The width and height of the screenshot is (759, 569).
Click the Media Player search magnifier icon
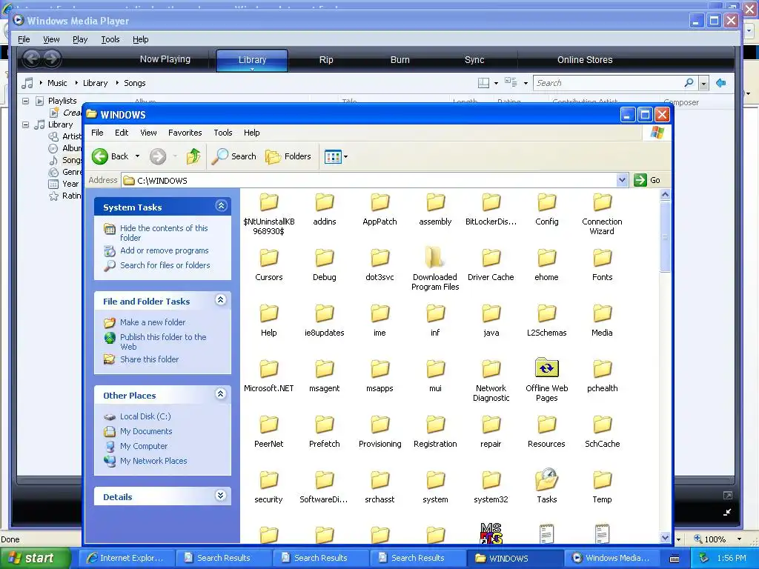[689, 83]
